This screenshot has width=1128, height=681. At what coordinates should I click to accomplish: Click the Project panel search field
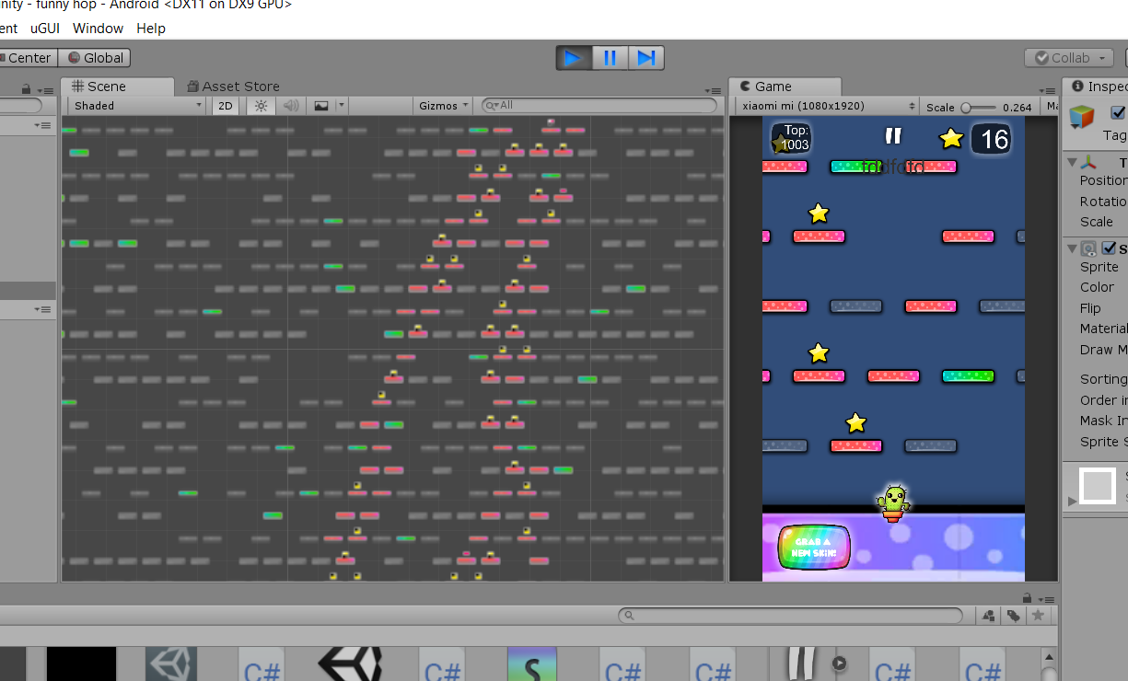792,615
